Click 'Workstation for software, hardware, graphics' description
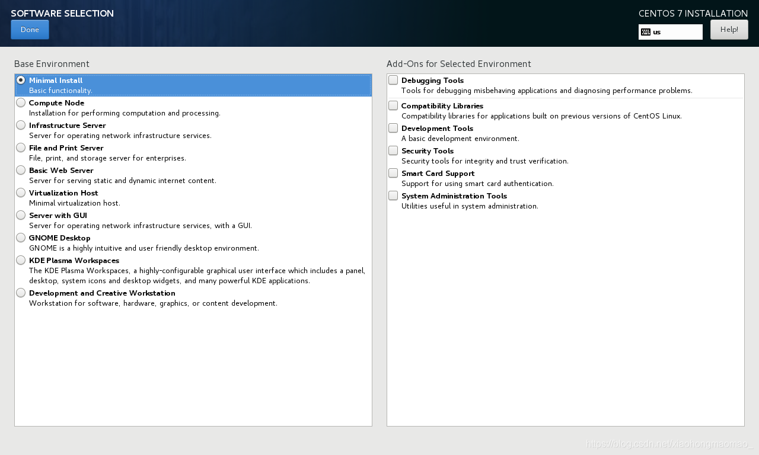The image size is (759, 455). point(153,303)
